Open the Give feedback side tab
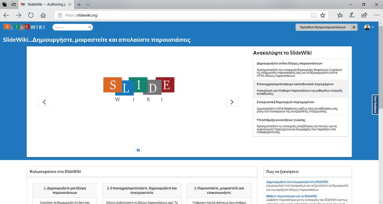 375,105
